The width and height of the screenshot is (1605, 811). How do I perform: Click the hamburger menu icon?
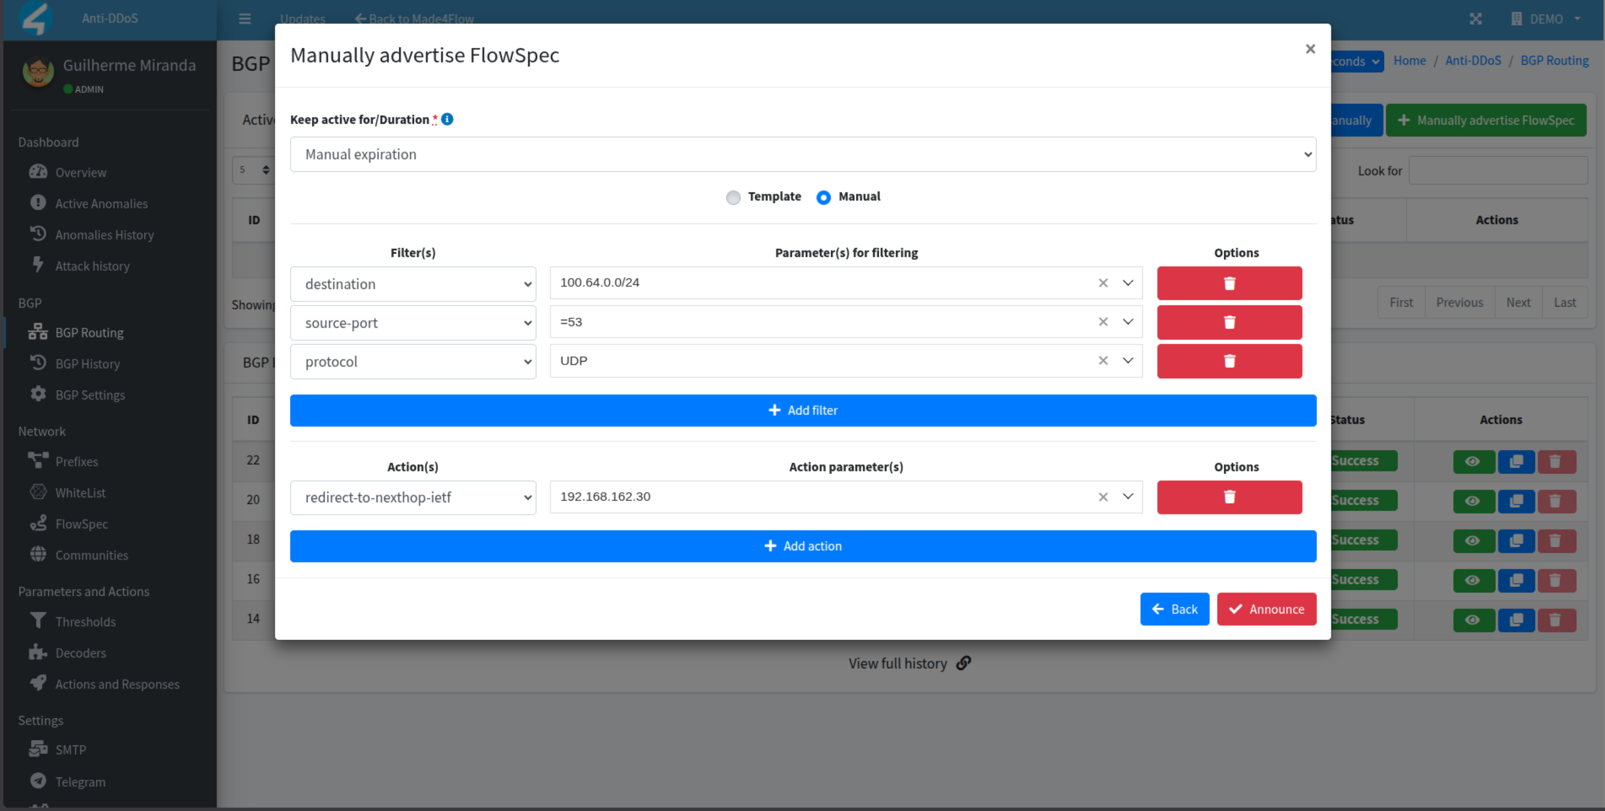245,19
